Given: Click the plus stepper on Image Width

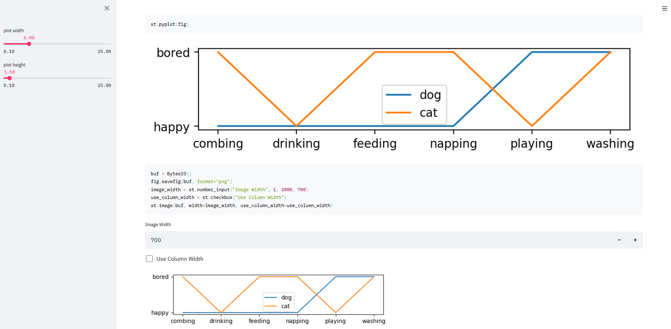Looking at the screenshot, I should (635, 240).
